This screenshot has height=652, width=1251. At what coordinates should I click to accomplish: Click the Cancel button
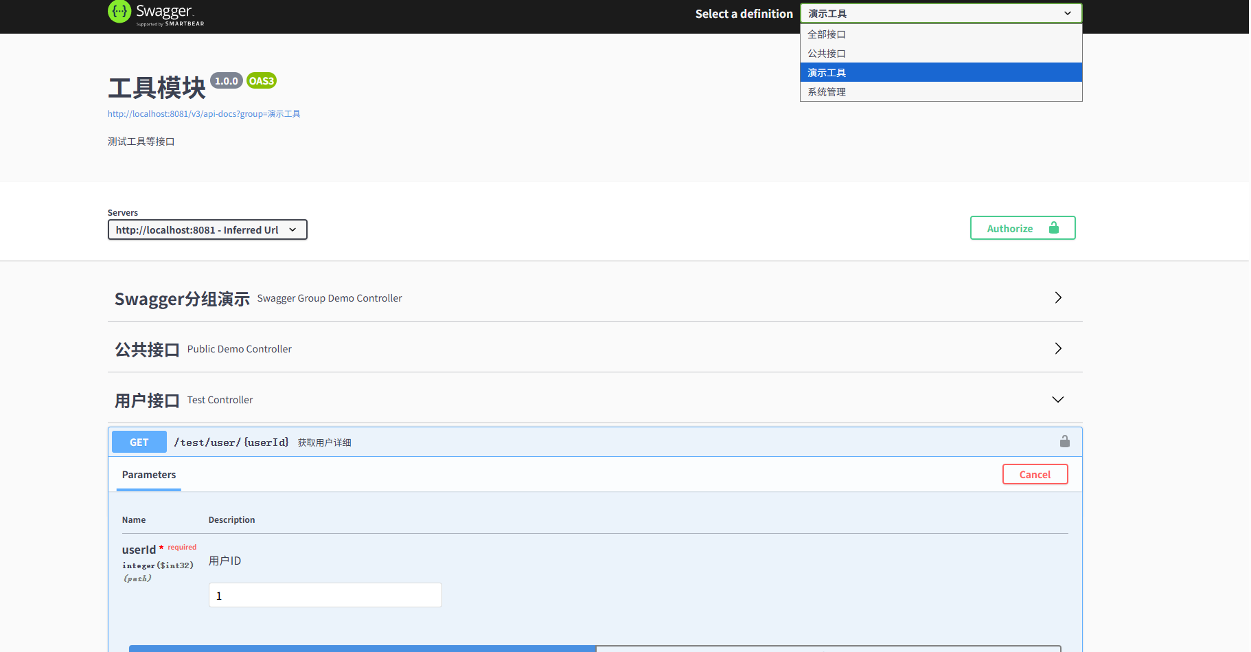pos(1035,474)
